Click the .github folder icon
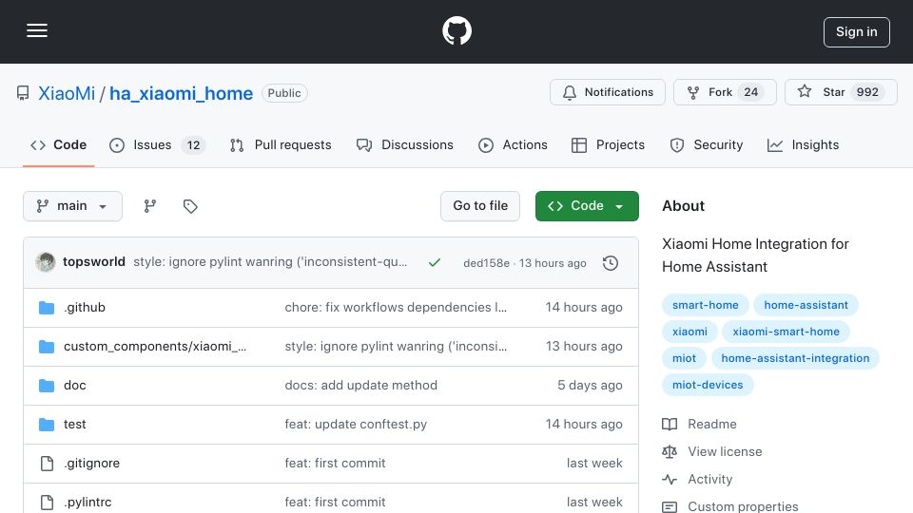 (x=47, y=308)
